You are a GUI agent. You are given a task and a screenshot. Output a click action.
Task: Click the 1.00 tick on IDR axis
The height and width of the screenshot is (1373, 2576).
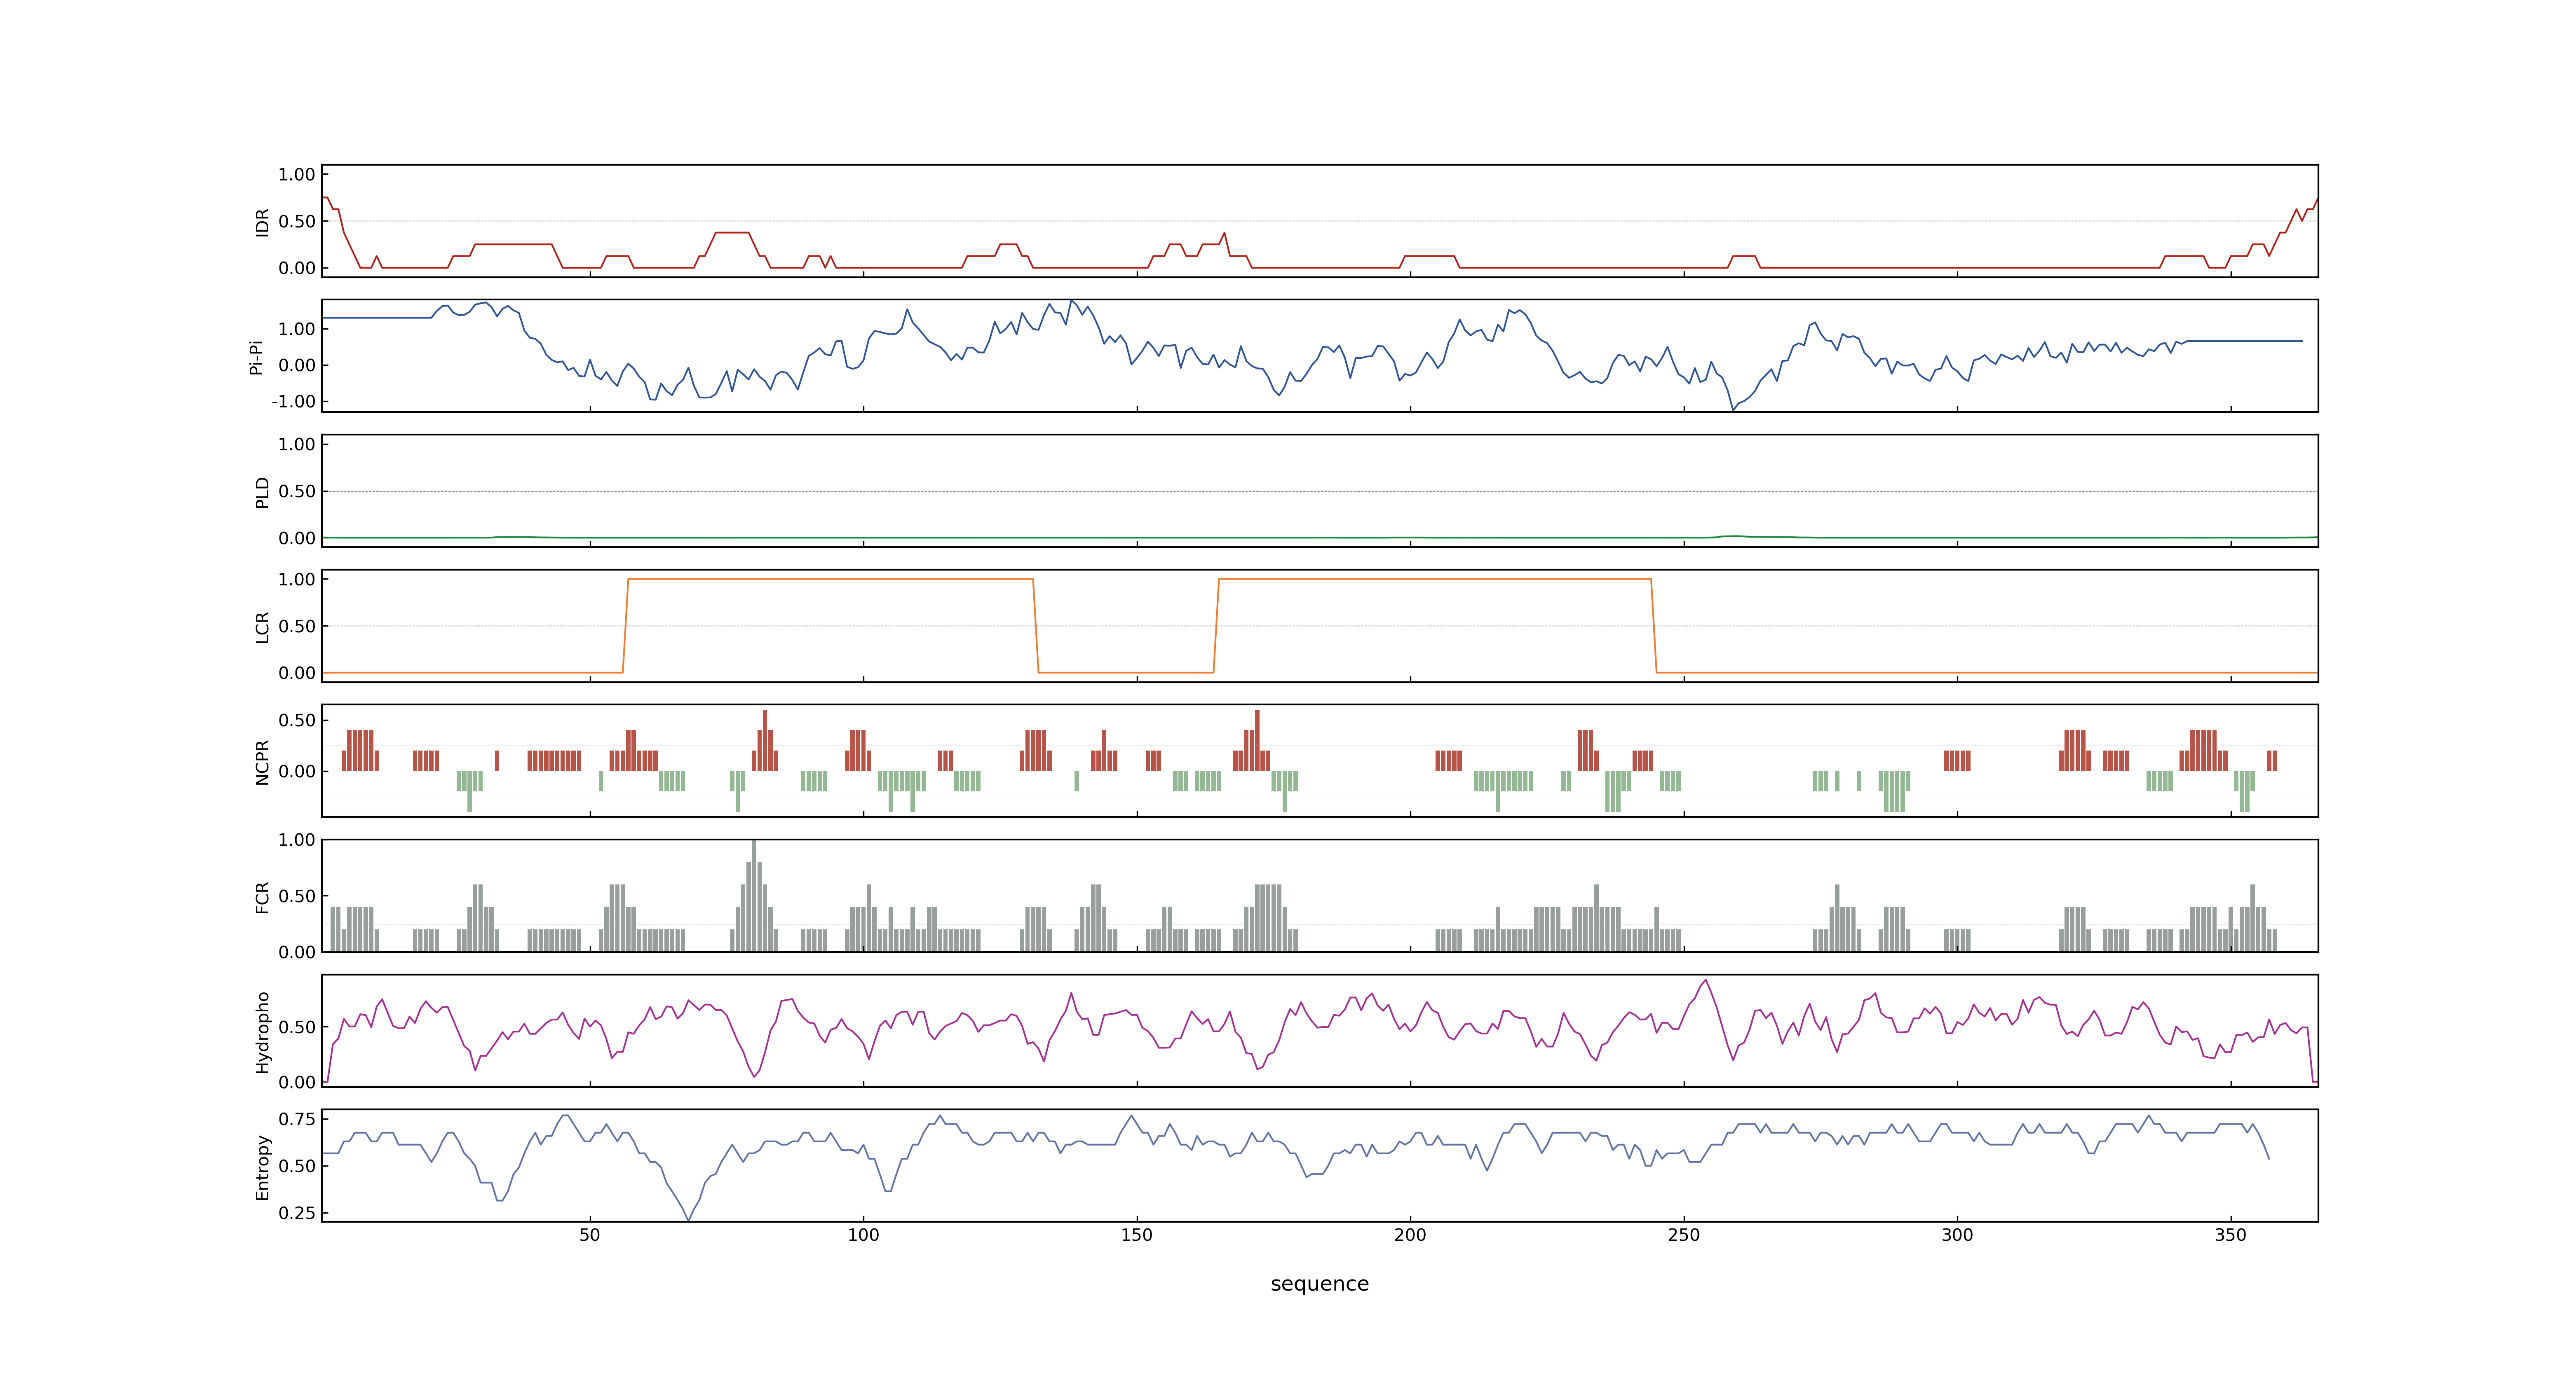pos(297,175)
